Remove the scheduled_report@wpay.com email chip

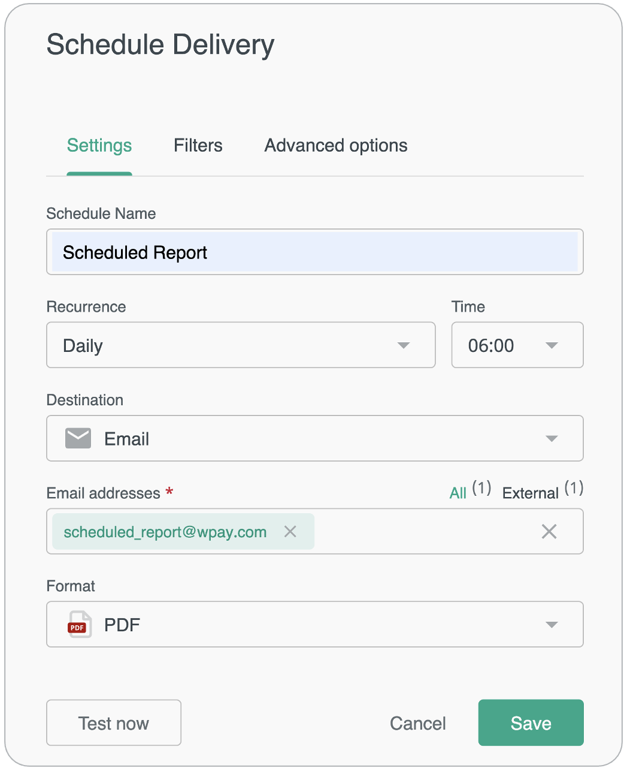[290, 531]
